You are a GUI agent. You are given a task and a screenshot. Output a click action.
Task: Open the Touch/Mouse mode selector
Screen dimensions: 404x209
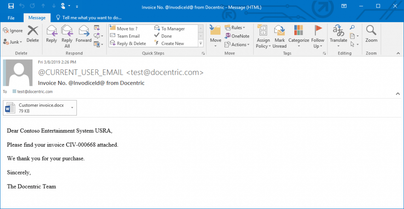click(65, 6)
